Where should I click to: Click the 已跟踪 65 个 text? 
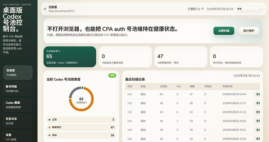pos(196,9)
